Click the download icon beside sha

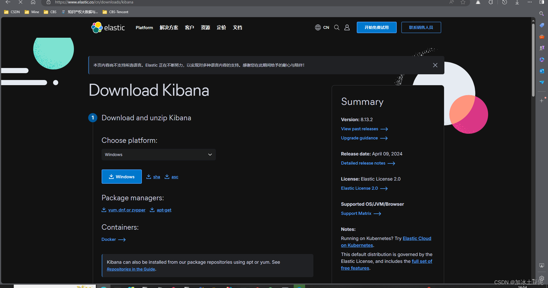149,177
